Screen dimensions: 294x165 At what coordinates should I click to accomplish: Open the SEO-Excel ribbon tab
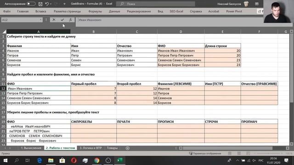(x=176, y=11)
